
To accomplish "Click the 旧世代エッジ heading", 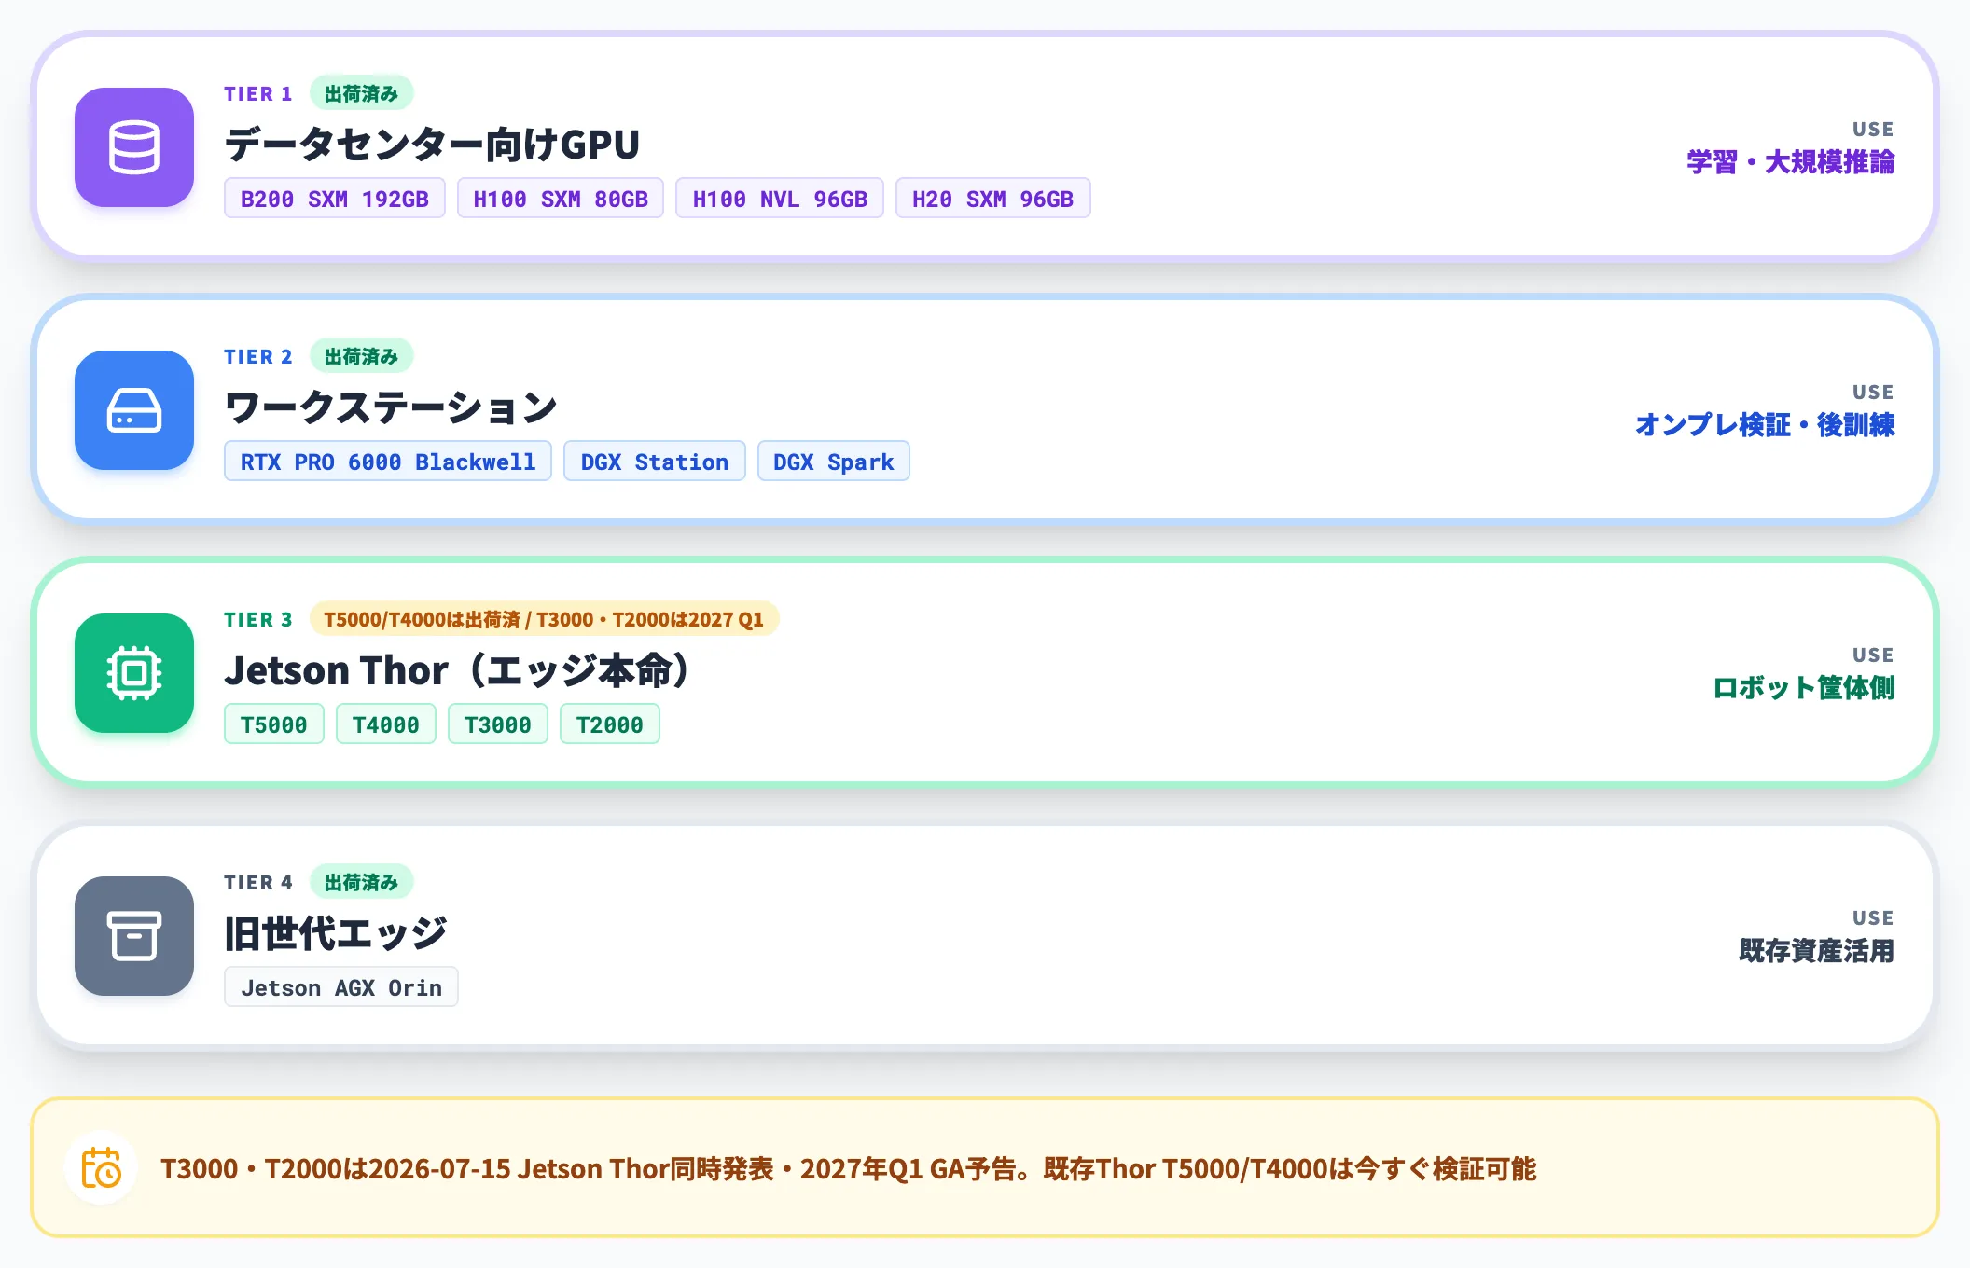I will click(x=336, y=933).
